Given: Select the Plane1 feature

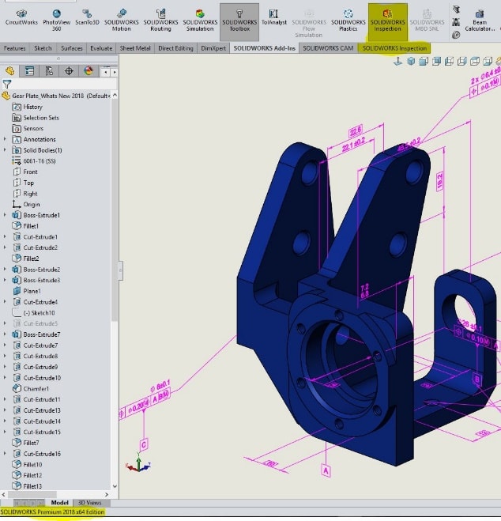Looking at the screenshot, I should [27, 291].
